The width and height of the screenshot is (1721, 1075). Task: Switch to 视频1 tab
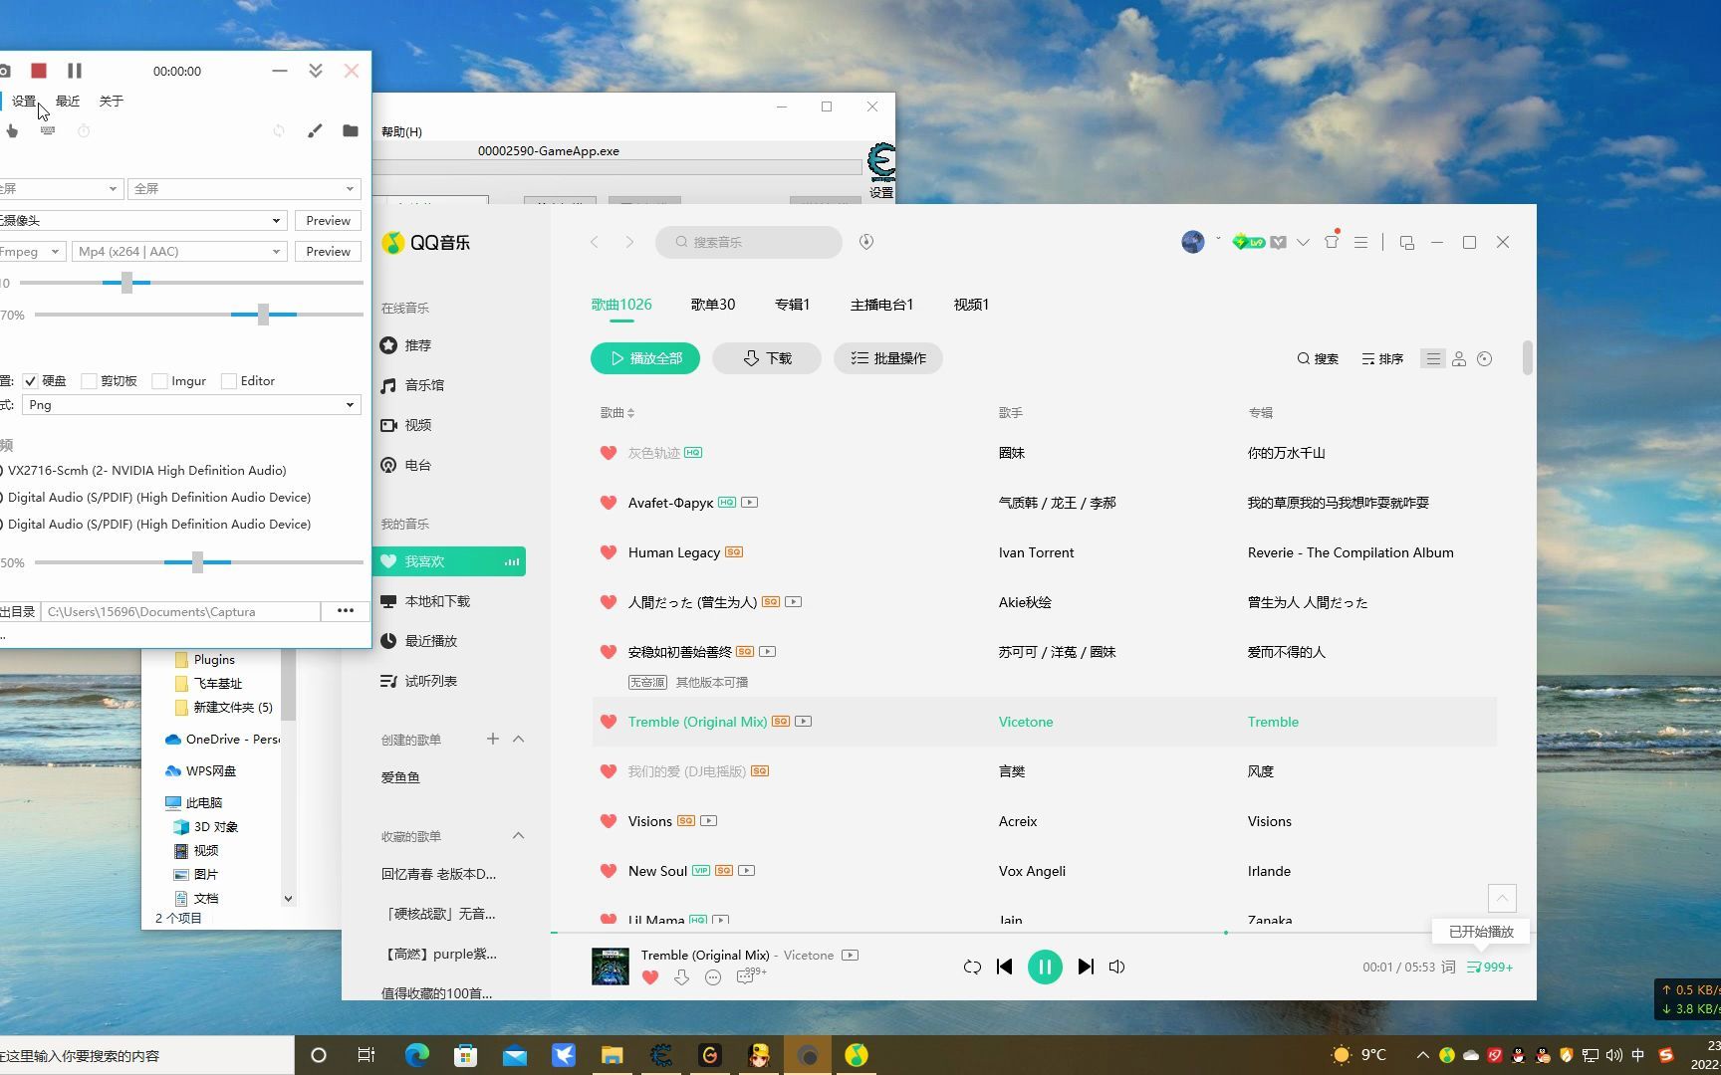pos(971,305)
